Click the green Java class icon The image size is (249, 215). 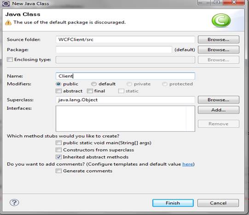(x=221, y=21)
